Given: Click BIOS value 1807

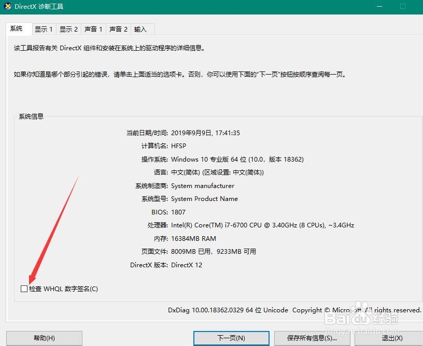Looking at the screenshot, I should click(178, 212).
